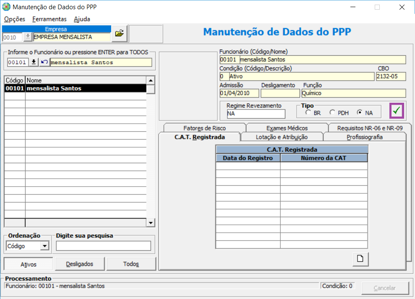Click status text Funcionário: 00101 - mensalista Santos
The image size is (415, 299).
click(55, 286)
